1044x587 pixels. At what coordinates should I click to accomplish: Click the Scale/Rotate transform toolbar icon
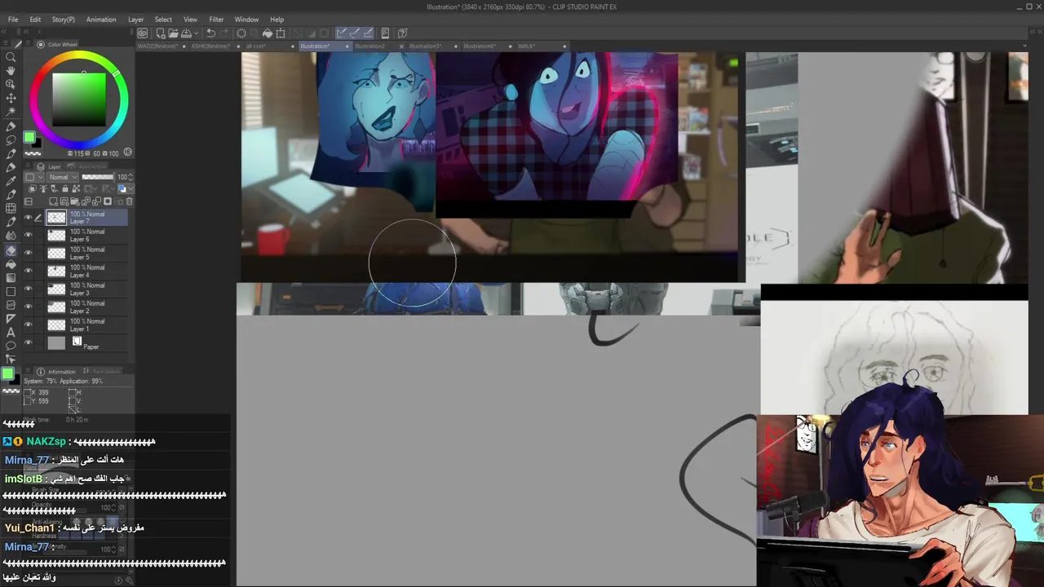(x=281, y=33)
